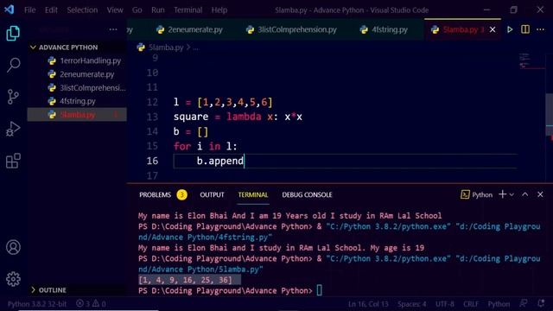Open the Selection menu

click(x=82, y=10)
